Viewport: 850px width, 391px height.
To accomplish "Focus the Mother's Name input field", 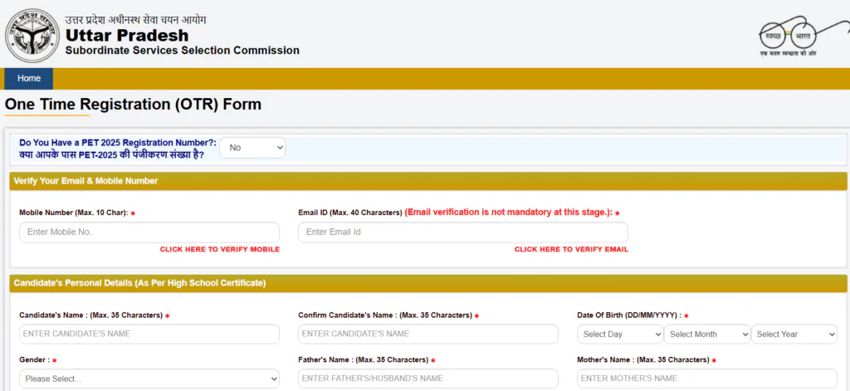I will coord(707,379).
